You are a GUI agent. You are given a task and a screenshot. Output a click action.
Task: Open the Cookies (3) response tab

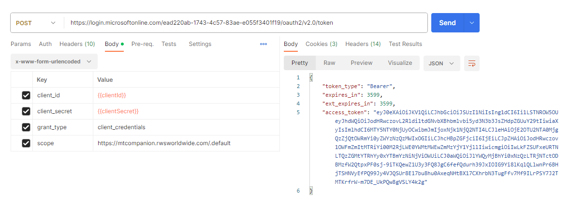coord(321,44)
